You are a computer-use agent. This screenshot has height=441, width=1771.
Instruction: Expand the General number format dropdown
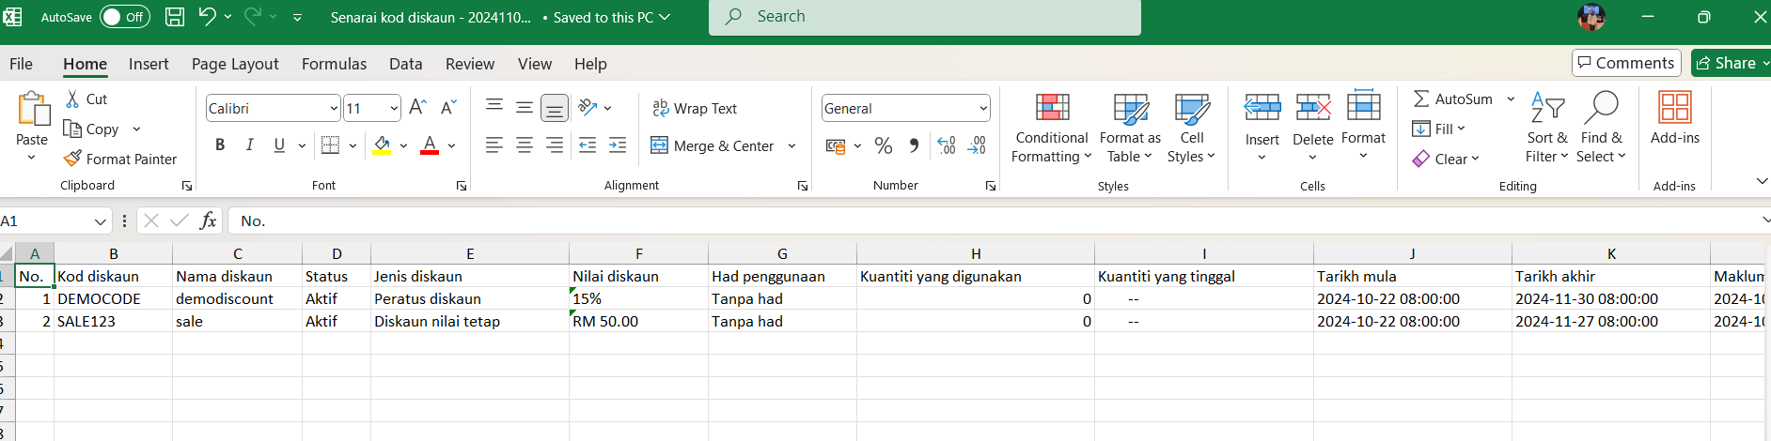pyautogui.click(x=983, y=109)
